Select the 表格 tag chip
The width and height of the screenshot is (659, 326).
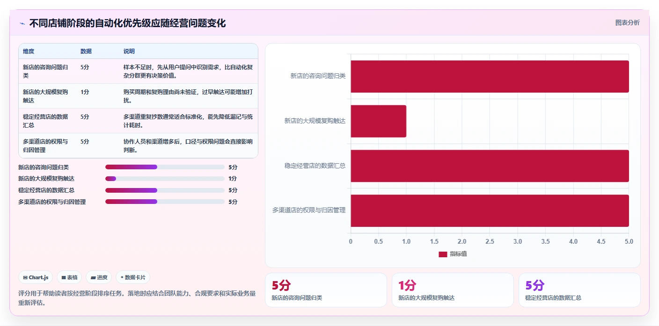click(69, 277)
